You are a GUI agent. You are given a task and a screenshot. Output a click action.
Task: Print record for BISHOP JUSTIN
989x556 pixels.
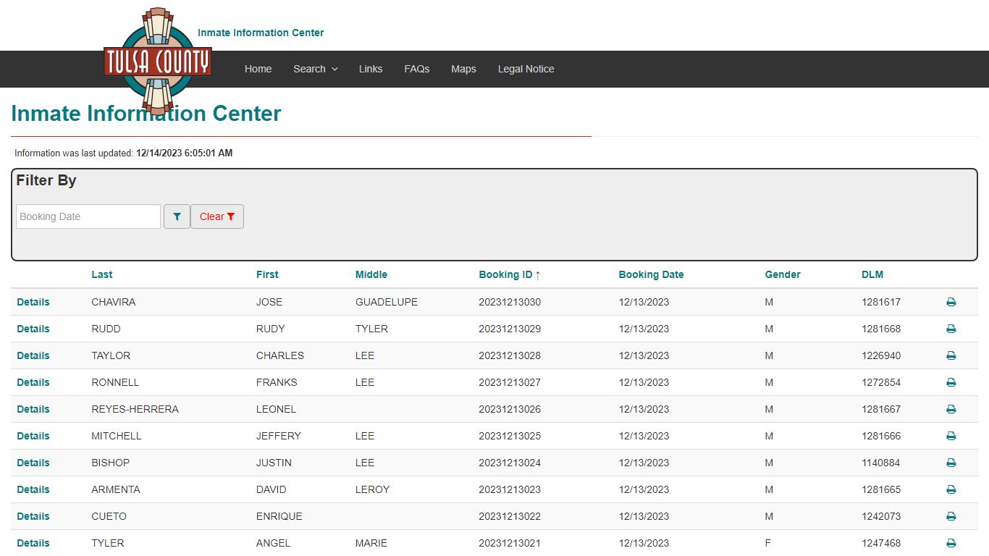951,463
